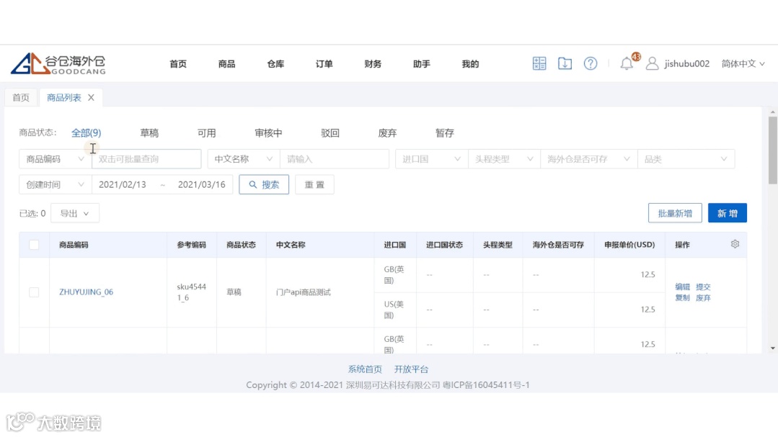
Task: Toggle the select-all checkbox in table header
Action: 34,245
